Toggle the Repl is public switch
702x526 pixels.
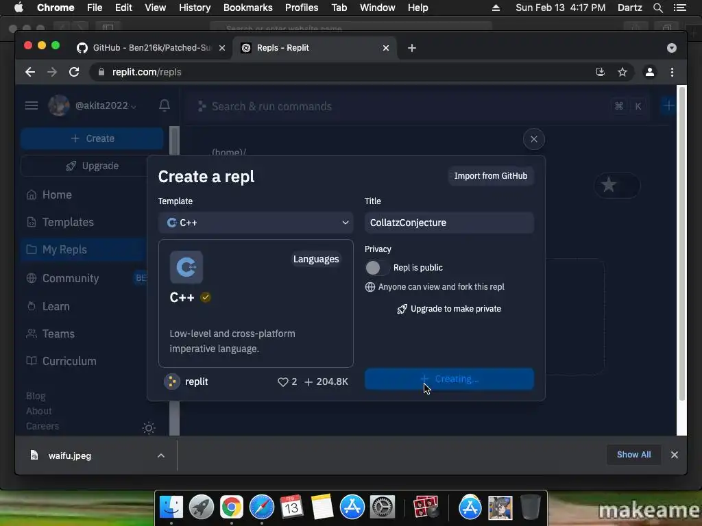[376, 268]
